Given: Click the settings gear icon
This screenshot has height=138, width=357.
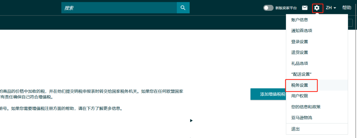Looking at the screenshot, I should click(317, 8).
